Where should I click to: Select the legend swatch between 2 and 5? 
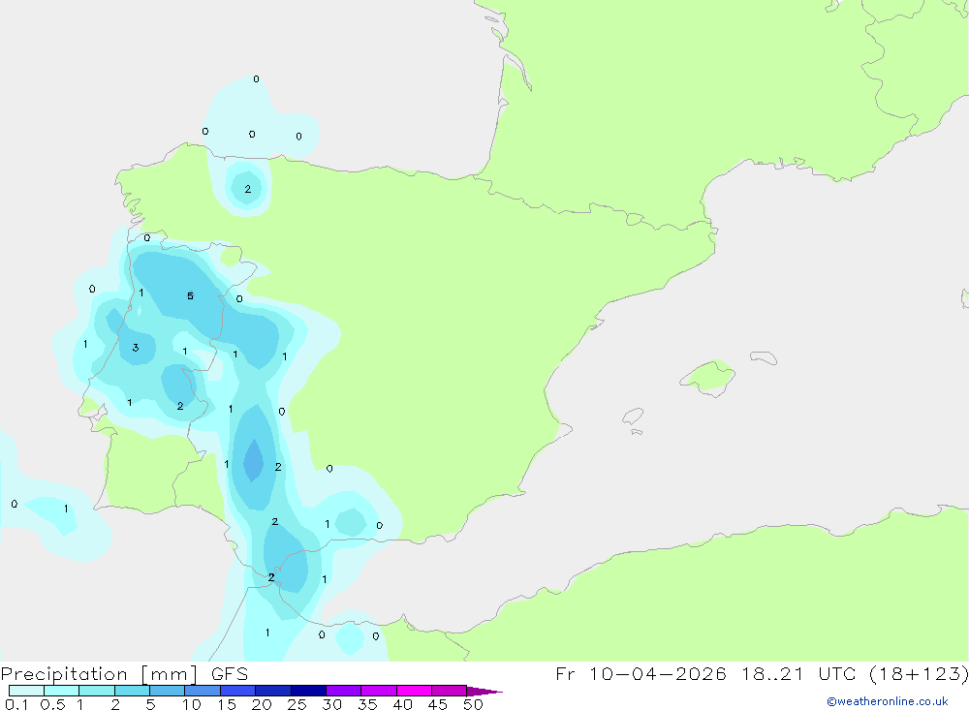132,691
